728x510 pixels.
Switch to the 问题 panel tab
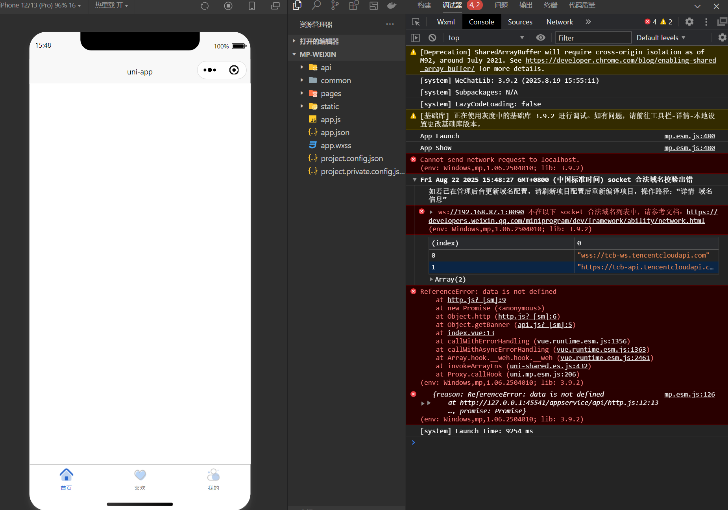(501, 5)
